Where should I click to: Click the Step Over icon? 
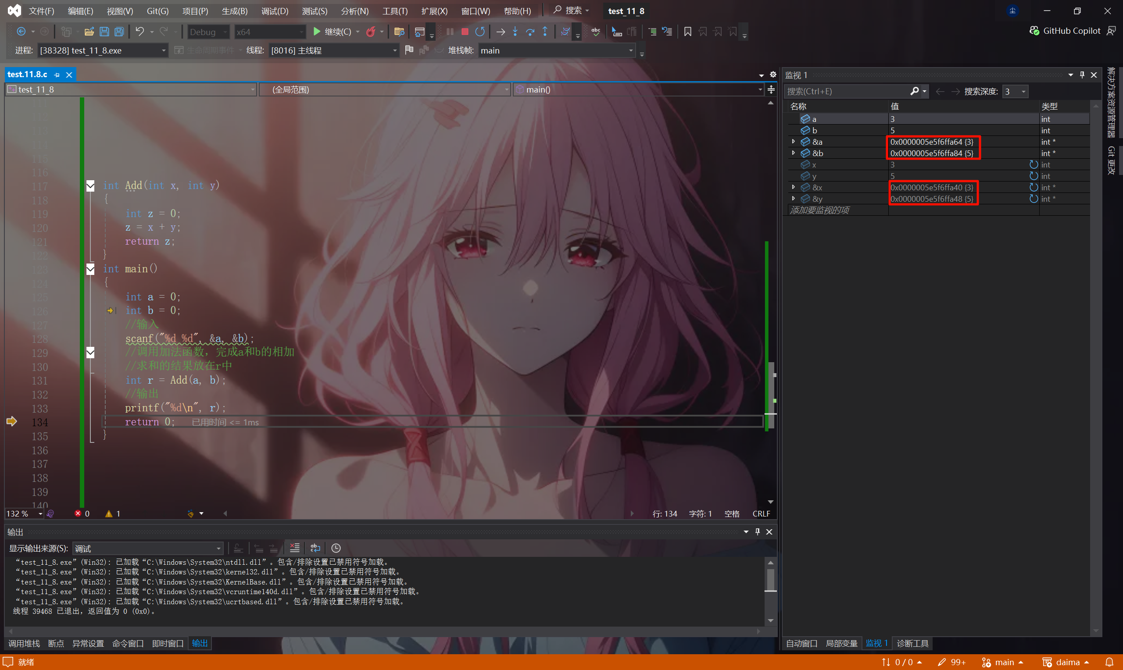pyautogui.click(x=530, y=32)
